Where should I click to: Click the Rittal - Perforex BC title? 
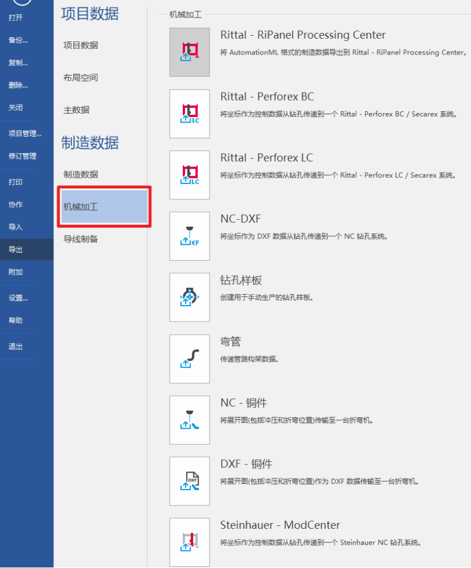pos(267,97)
